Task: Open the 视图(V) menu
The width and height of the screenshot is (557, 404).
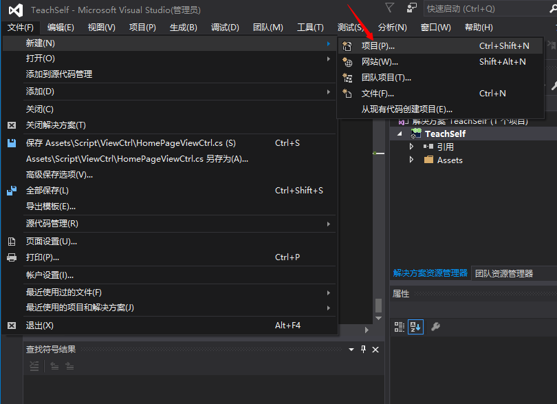Action: tap(102, 28)
